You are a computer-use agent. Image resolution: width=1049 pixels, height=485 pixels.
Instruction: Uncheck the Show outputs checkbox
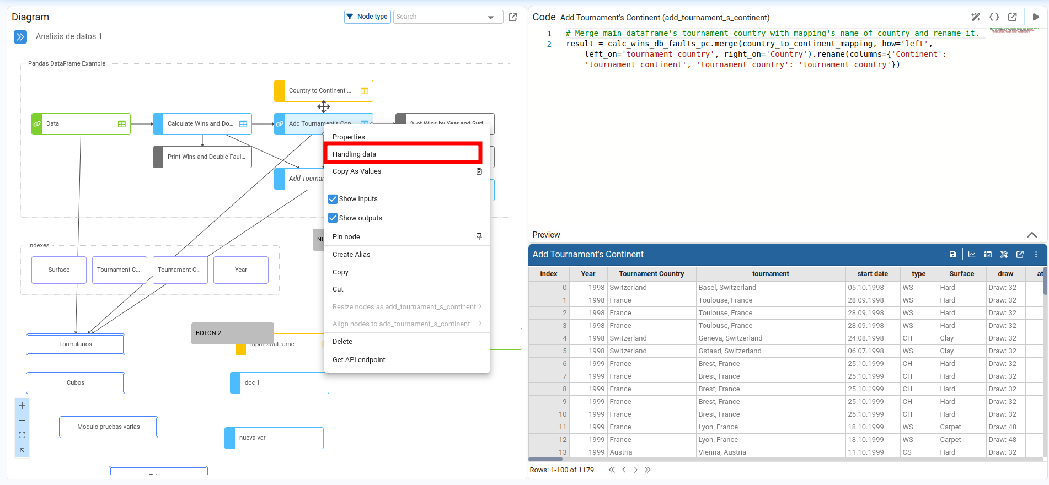333,218
